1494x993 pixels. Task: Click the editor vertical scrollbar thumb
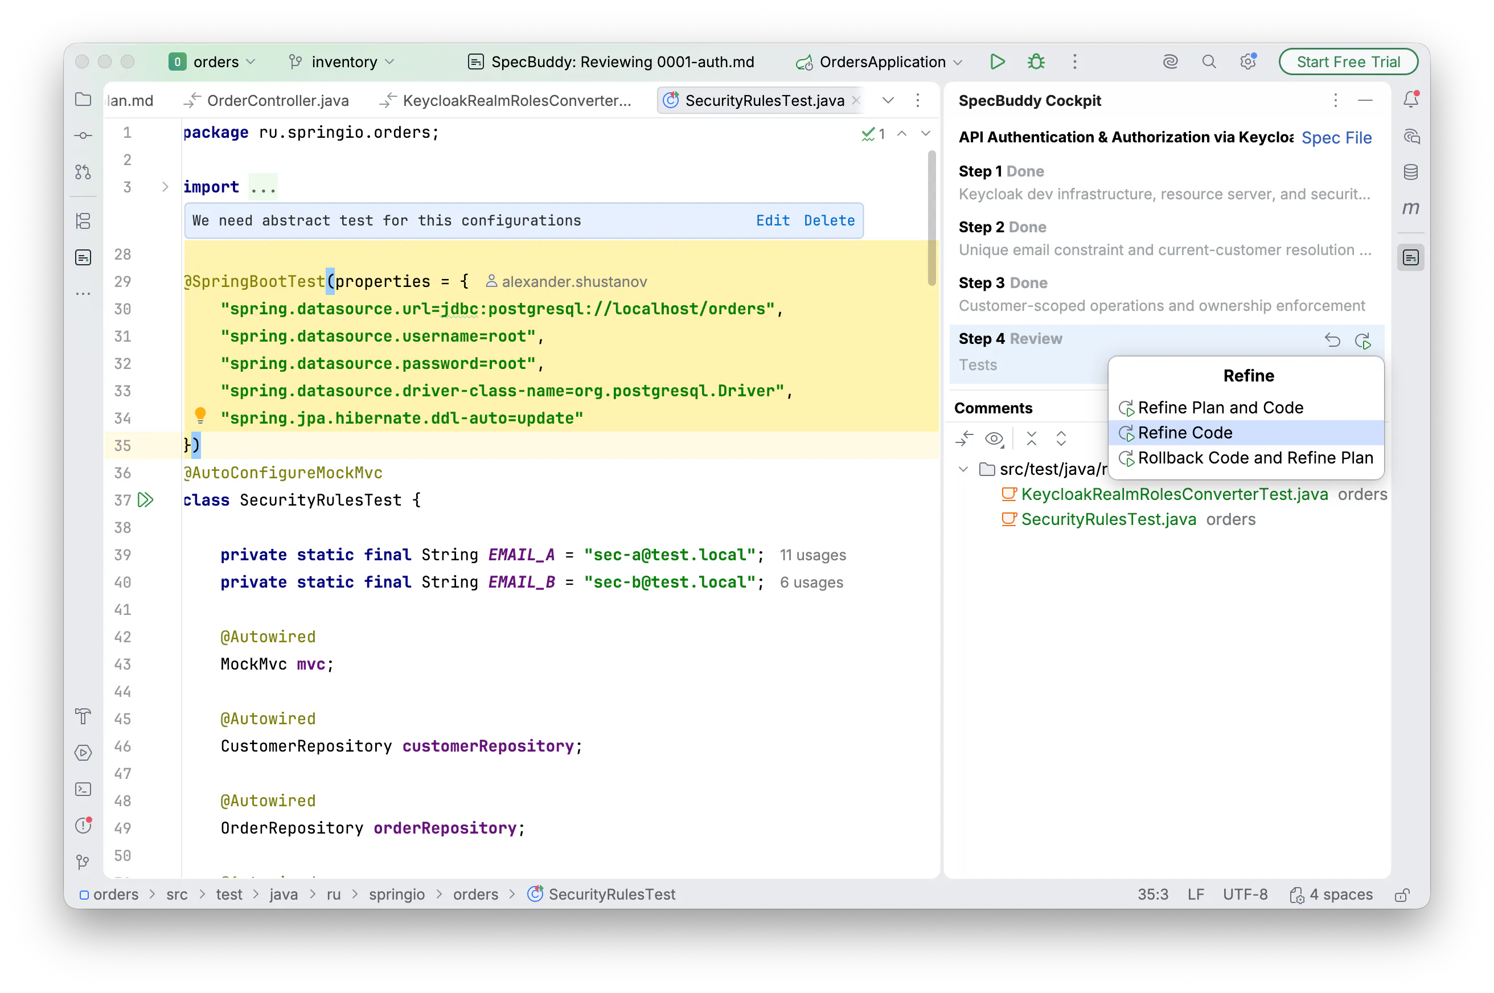931,219
